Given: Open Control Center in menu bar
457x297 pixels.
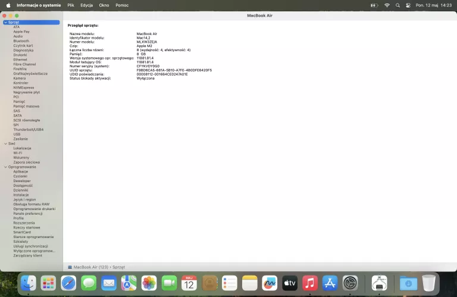Looking at the screenshot, I should (x=408, y=5).
